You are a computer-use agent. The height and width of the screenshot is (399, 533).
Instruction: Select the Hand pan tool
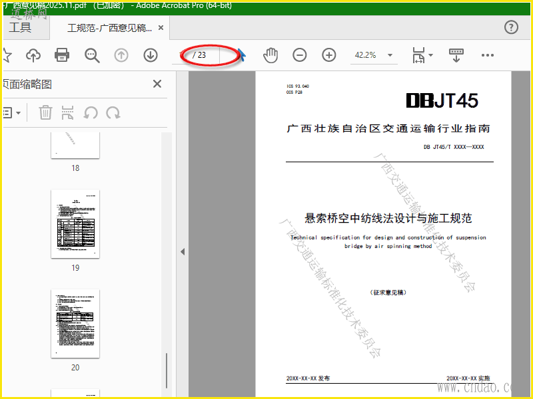270,55
